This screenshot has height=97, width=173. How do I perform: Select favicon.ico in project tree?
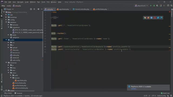click(x=16, y=53)
